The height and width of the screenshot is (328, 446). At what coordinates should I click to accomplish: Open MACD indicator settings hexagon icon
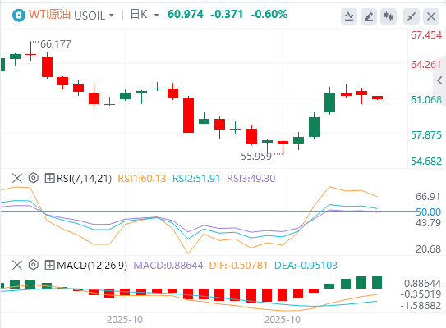[x=34, y=265]
